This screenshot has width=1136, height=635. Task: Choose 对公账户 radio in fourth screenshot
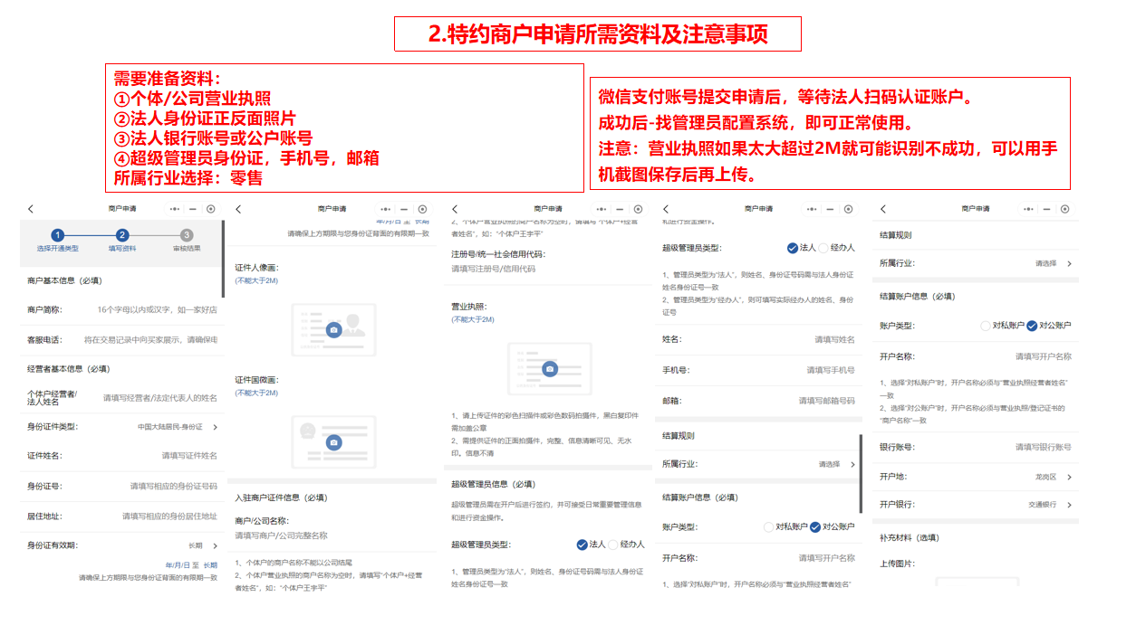point(815,526)
